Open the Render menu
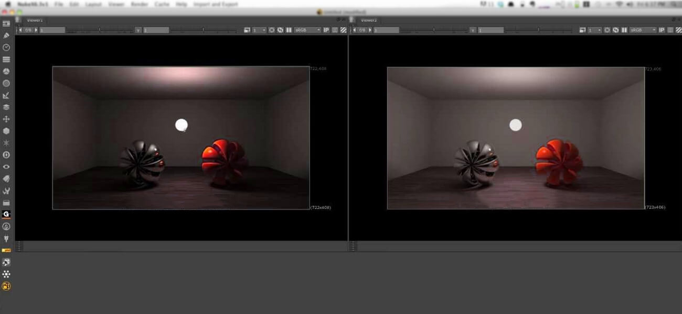The image size is (682, 314). point(139,4)
